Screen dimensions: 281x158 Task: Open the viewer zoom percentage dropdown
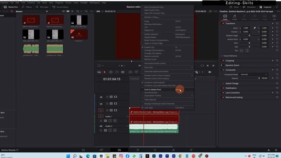point(100,11)
